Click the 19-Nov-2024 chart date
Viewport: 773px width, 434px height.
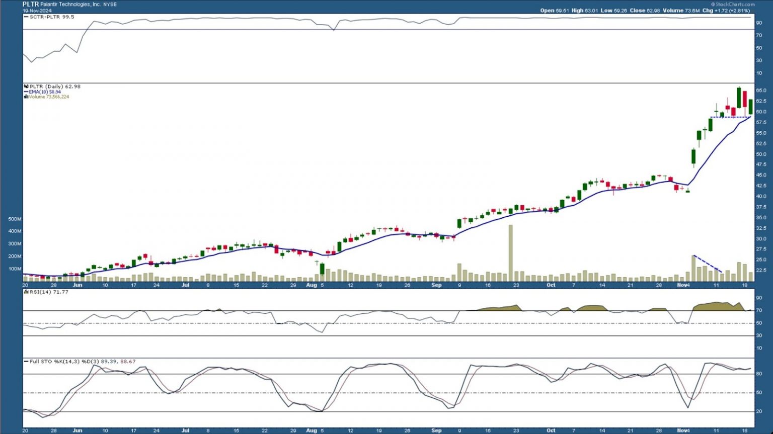tap(37, 10)
